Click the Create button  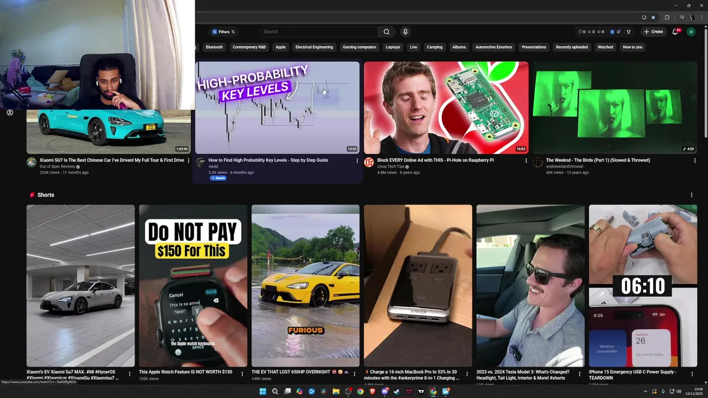[653, 32]
